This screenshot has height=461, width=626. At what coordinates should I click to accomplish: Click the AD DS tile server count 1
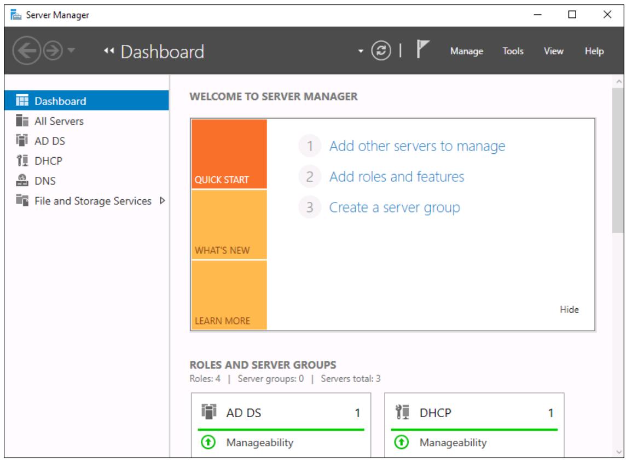coord(358,413)
